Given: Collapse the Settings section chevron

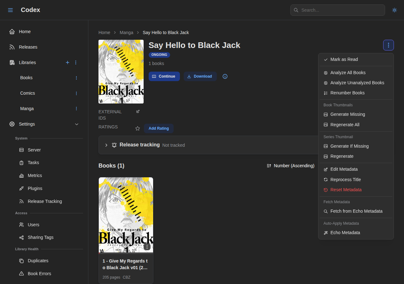Looking at the screenshot, I should click(77, 124).
